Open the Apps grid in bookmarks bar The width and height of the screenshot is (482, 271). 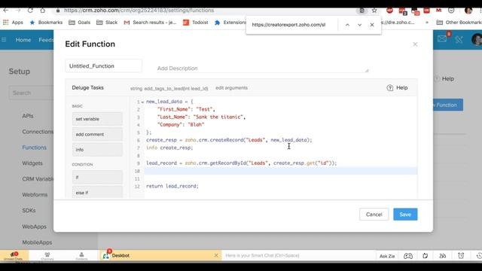(x=13, y=23)
